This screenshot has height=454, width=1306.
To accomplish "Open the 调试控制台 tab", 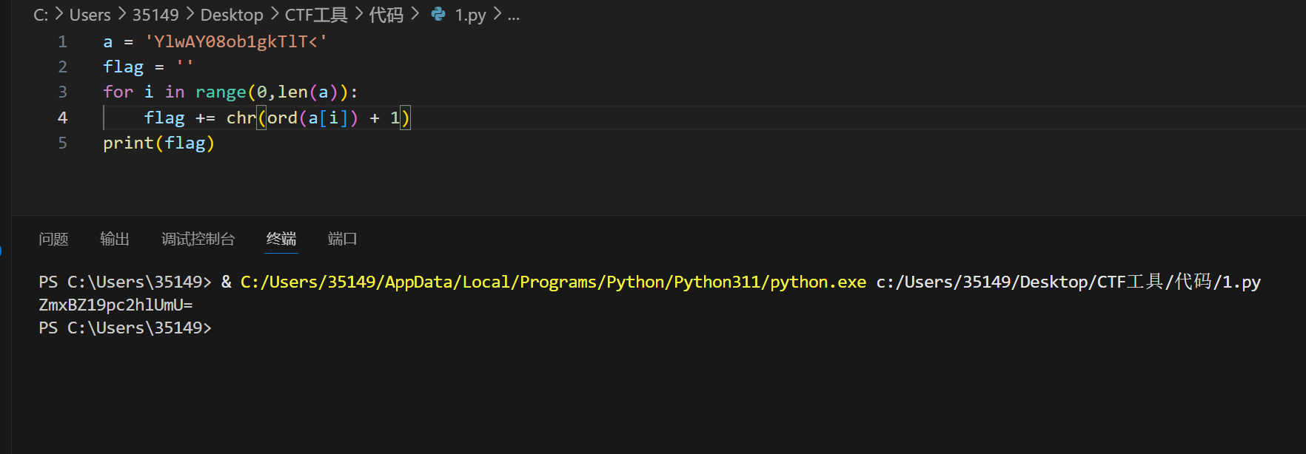I will tap(198, 239).
